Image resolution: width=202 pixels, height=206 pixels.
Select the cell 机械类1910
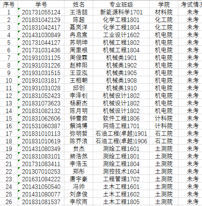121,87
